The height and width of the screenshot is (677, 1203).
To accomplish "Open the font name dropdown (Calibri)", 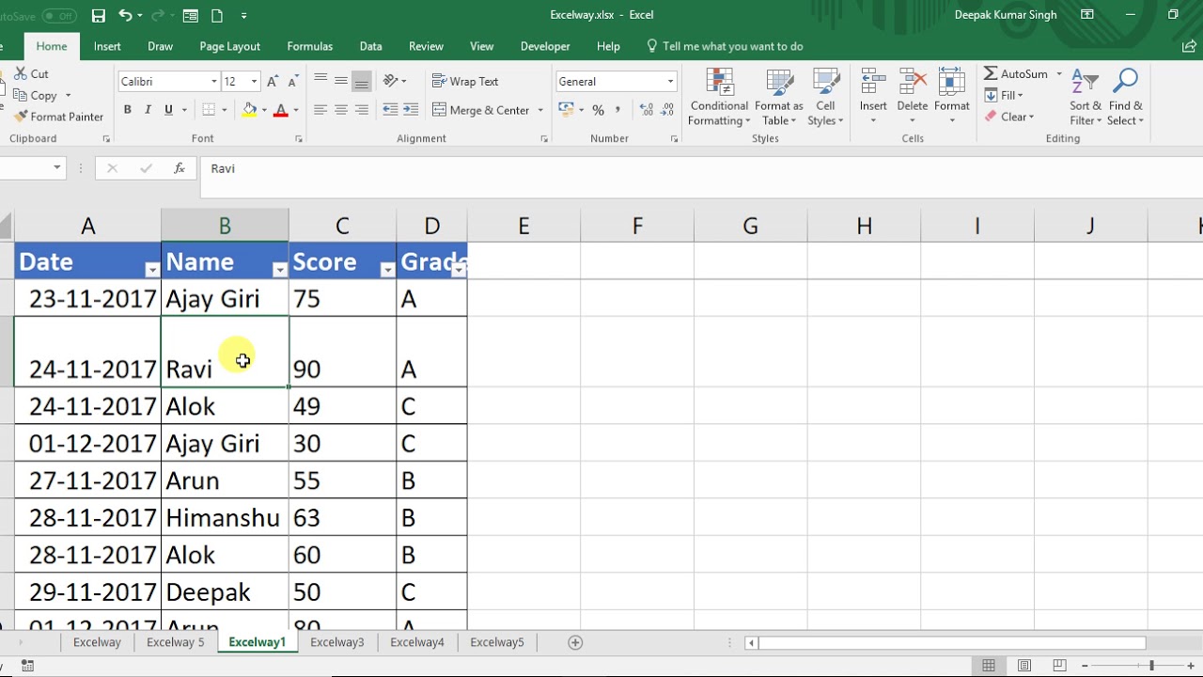I will point(213,82).
